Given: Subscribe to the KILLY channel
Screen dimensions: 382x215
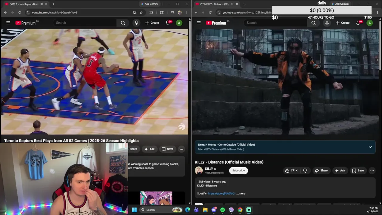Looking at the screenshot, I should click(x=238, y=171).
